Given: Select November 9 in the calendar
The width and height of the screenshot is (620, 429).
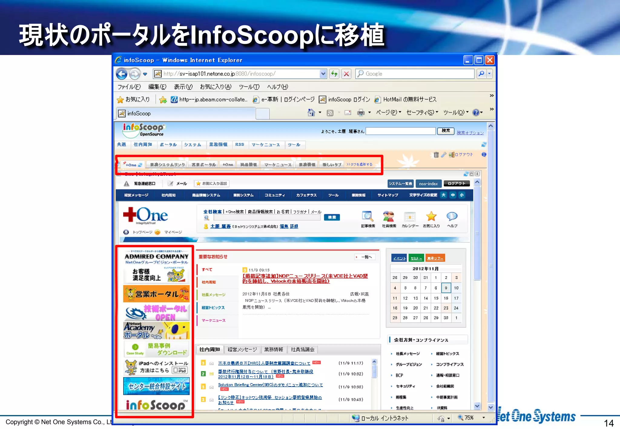Looking at the screenshot, I should (x=446, y=287).
